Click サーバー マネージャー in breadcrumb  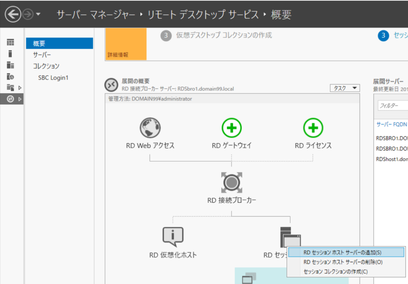click(96, 15)
